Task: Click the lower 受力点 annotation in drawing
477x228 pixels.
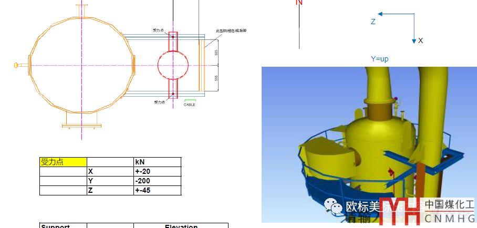Action: click(159, 102)
